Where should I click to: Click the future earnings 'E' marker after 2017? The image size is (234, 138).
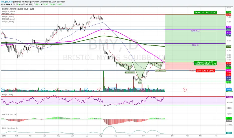click(x=185, y=90)
